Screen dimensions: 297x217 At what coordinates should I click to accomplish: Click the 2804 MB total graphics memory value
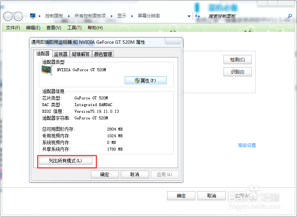[x=115, y=129]
